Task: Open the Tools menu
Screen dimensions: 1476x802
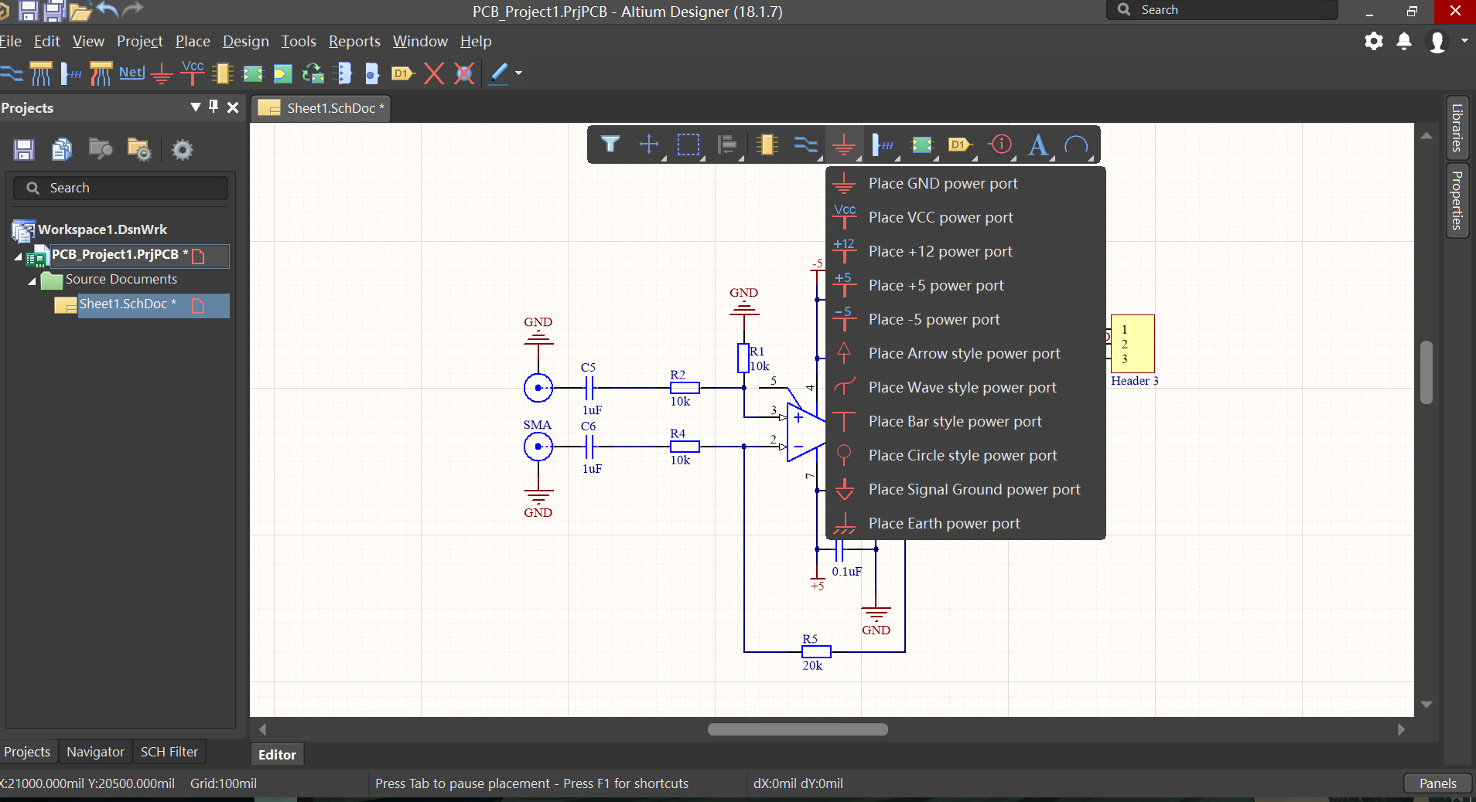Action: [x=299, y=41]
